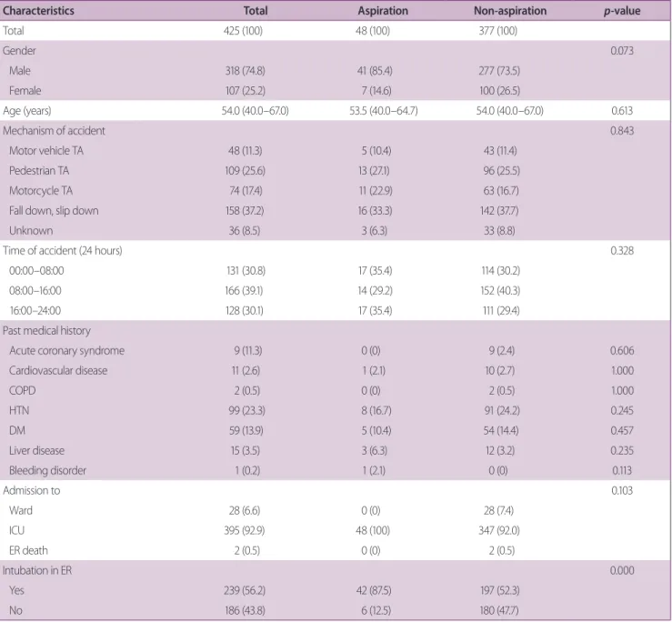Select the value 166 (39.1)
This screenshot has height=622, width=672.
244,291
